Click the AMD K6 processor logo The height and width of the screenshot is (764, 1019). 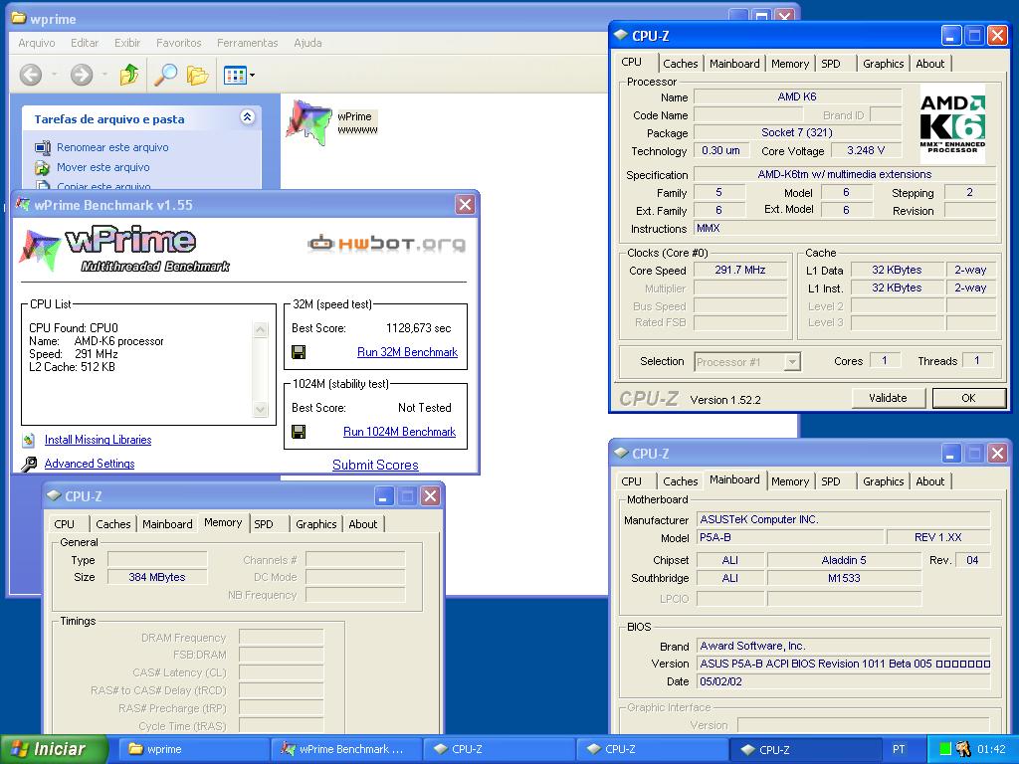952,123
